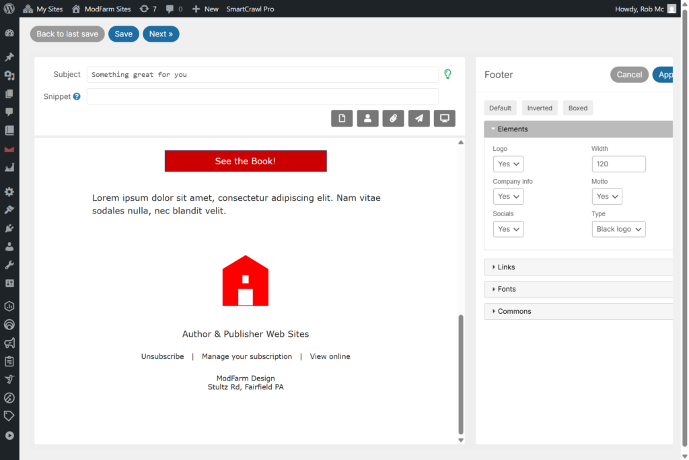Open the WordPress logo menu

pos(9,9)
